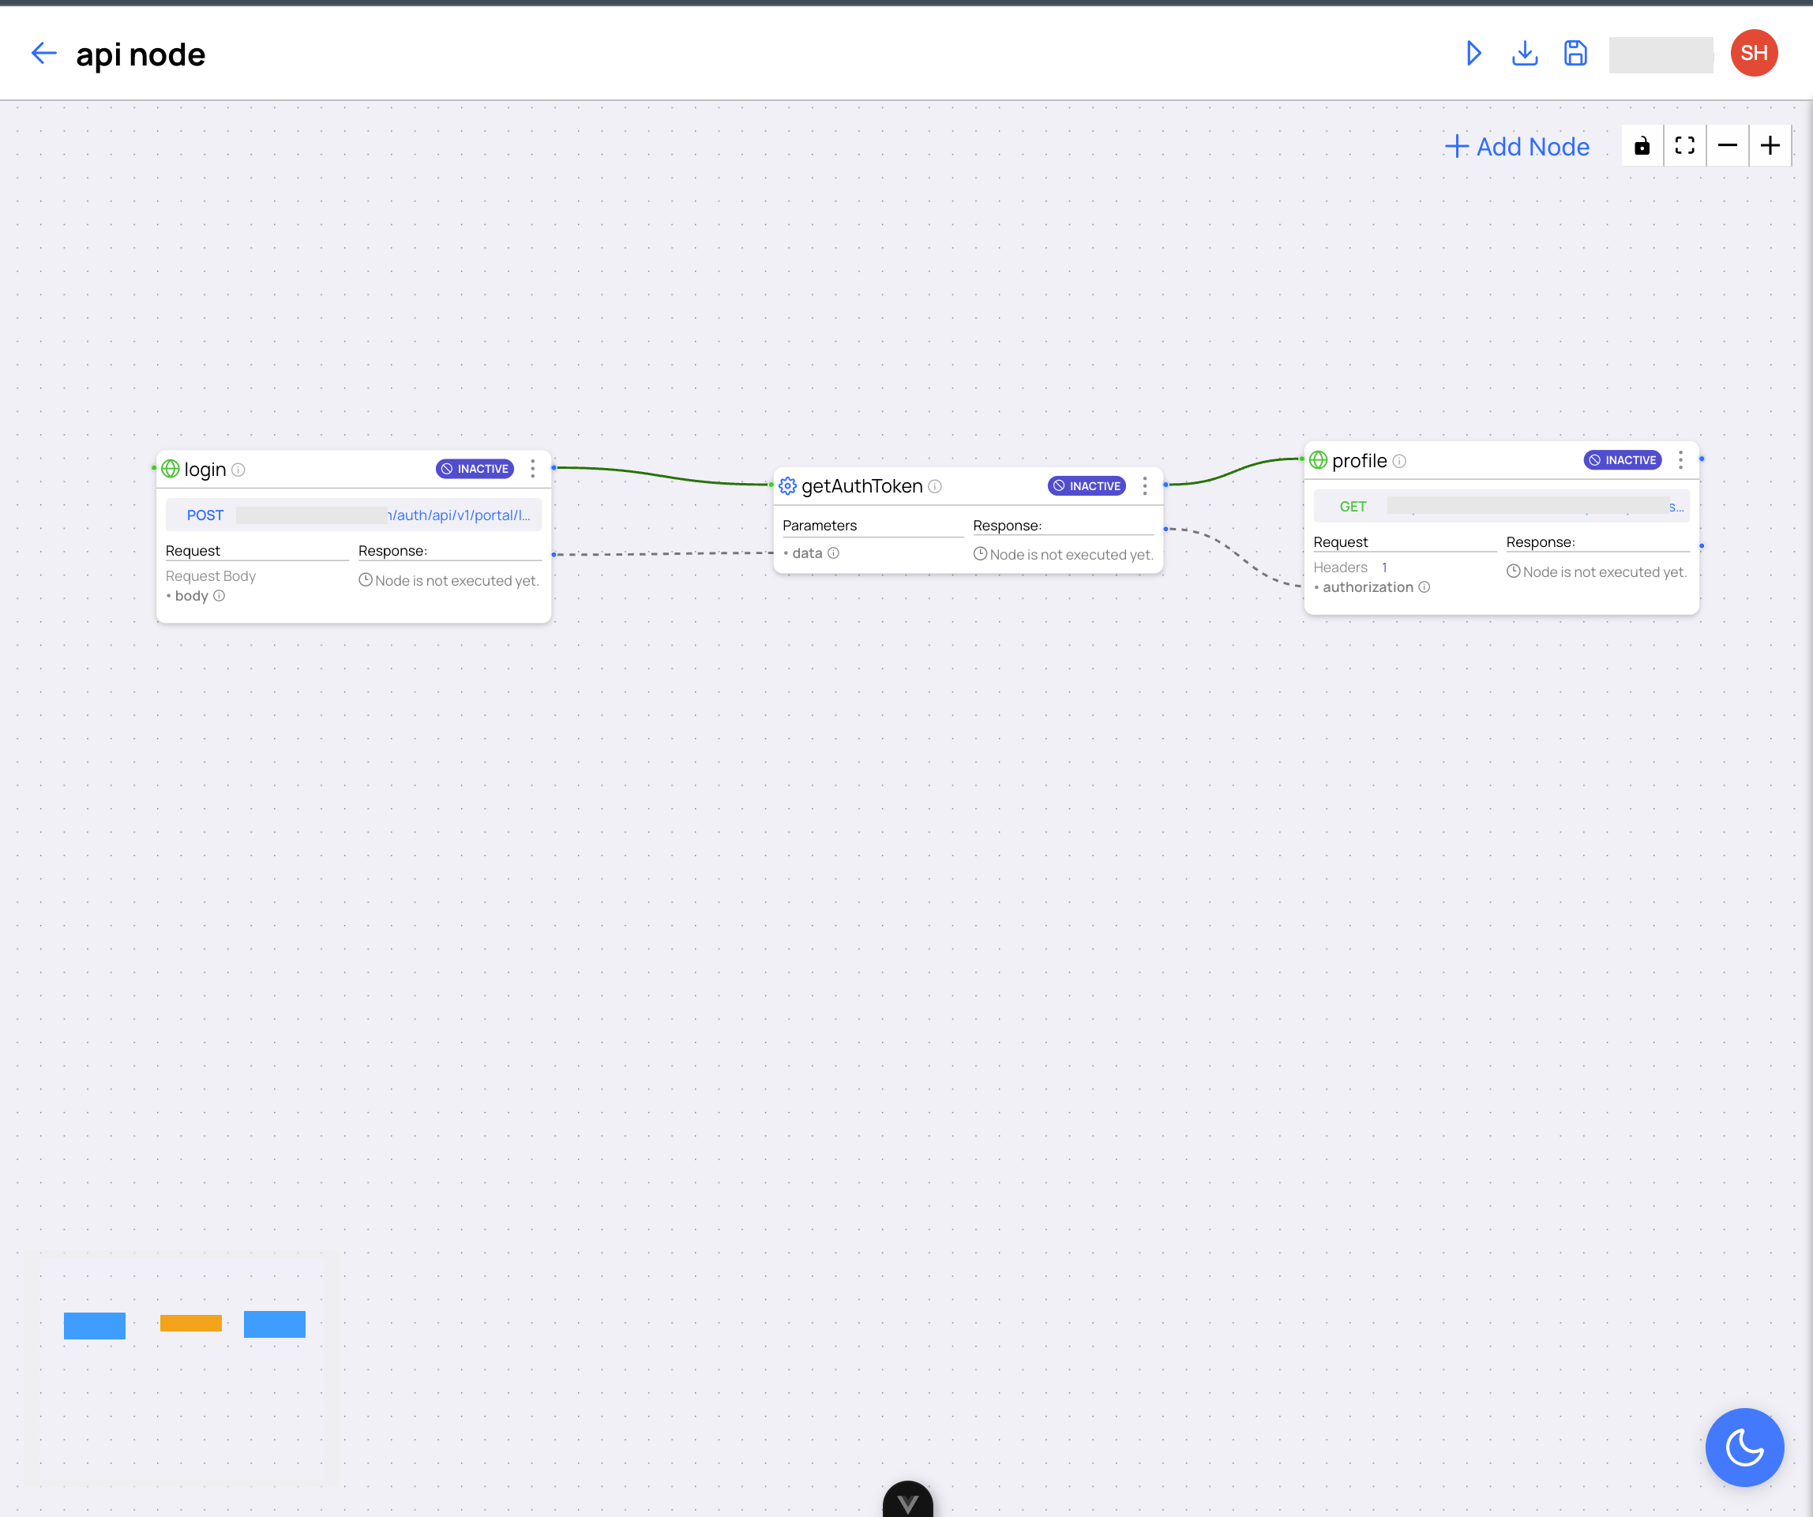Click the getAuthToken gear icon
The image size is (1813, 1517).
pyautogui.click(x=787, y=486)
